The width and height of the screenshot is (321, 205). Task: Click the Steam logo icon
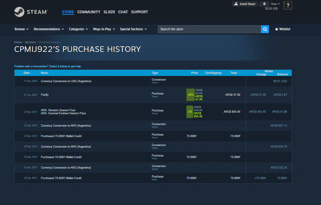(19, 12)
